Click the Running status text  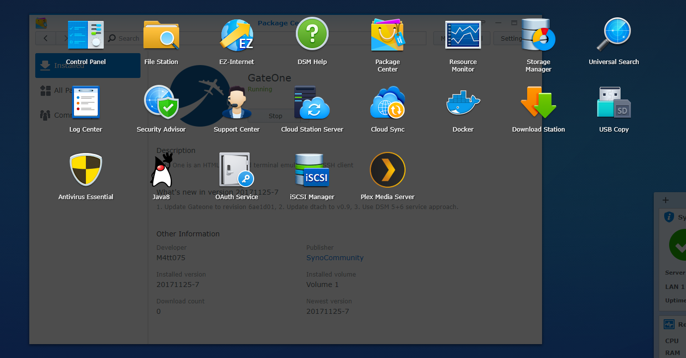(x=260, y=89)
